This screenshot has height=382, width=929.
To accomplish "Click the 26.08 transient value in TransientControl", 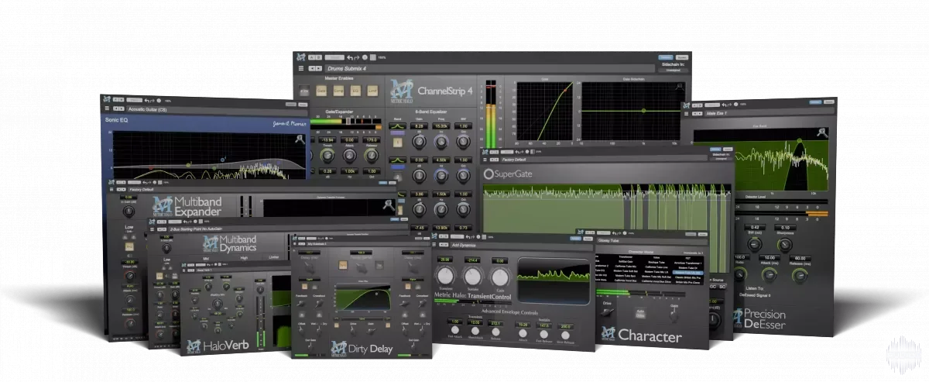I will (x=445, y=260).
